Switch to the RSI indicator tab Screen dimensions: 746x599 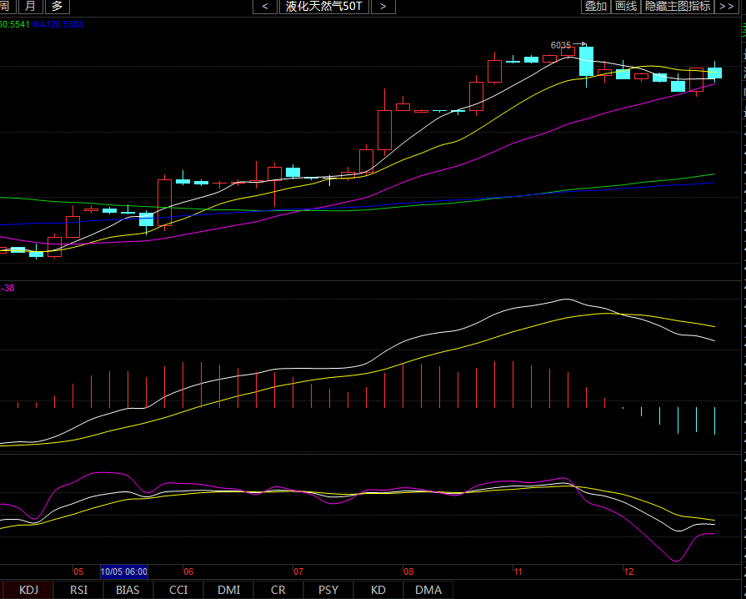pyautogui.click(x=78, y=590)
